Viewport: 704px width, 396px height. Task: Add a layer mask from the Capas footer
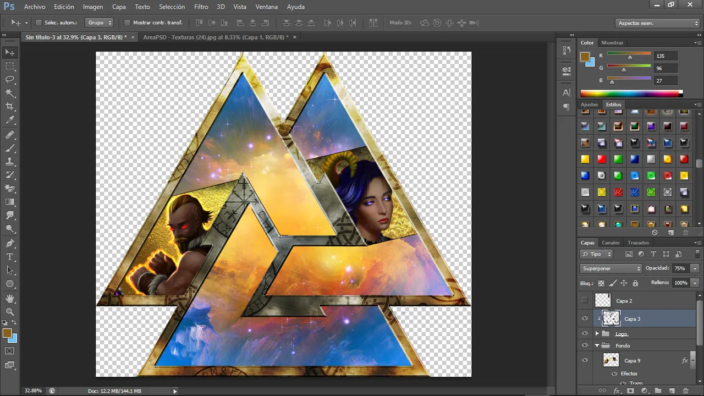click(630, 391)
